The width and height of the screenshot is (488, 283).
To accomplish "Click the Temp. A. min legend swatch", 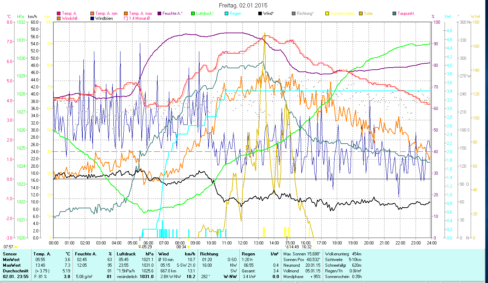I will [x=93, y=13].
